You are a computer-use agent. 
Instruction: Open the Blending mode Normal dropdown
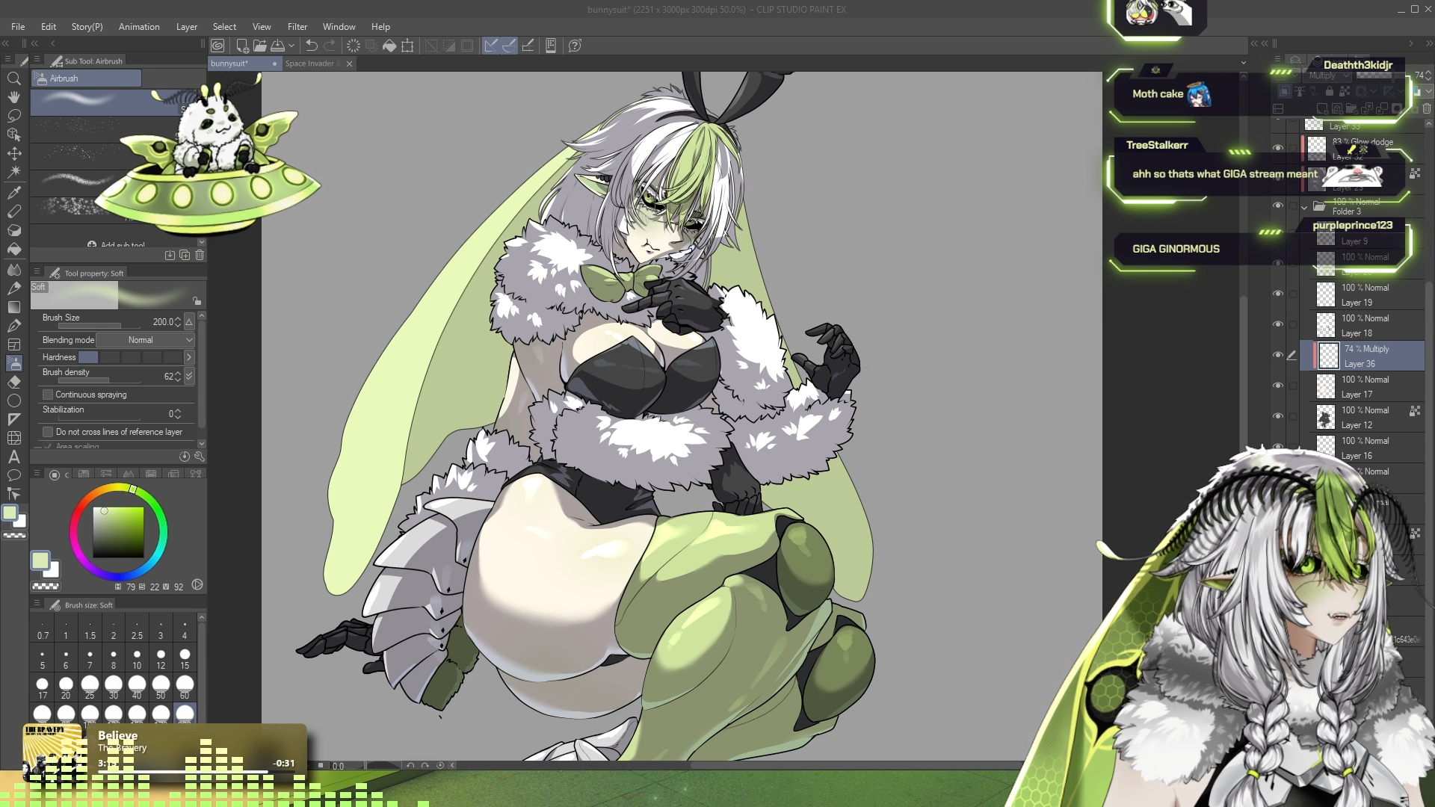tap(146, 340)
